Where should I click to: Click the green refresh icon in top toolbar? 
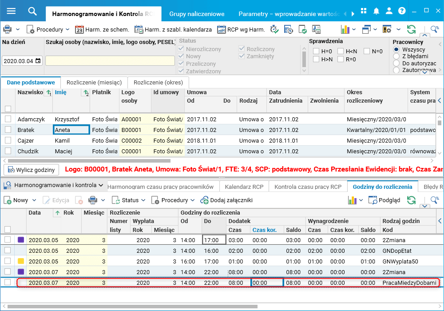(411, 30)
